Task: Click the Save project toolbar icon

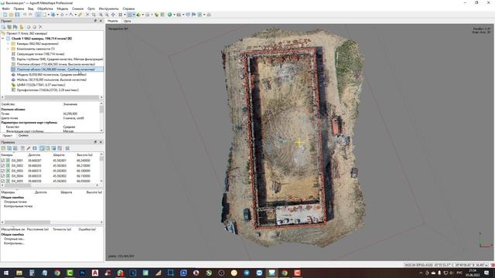Action: [x=17, y=15]
